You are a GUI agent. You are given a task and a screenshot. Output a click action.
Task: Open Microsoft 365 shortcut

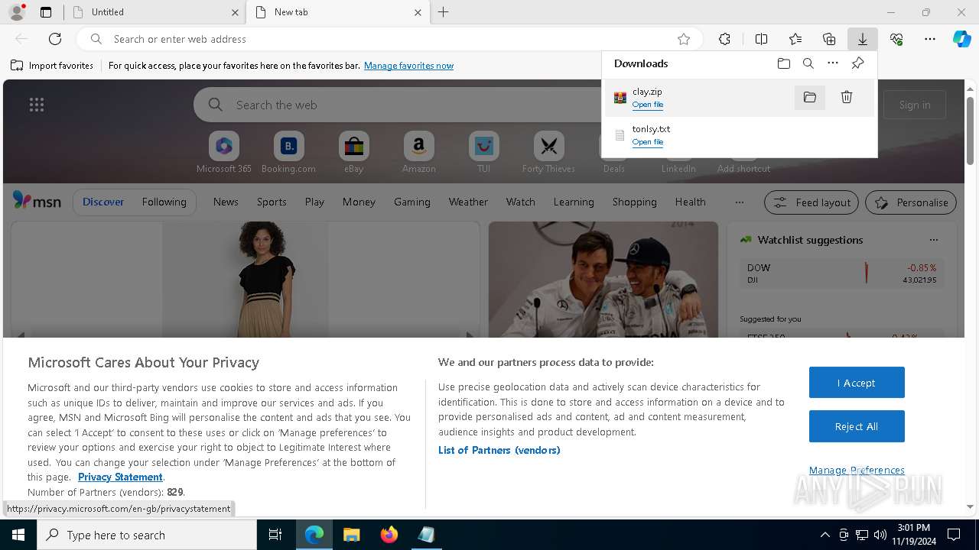224,152
